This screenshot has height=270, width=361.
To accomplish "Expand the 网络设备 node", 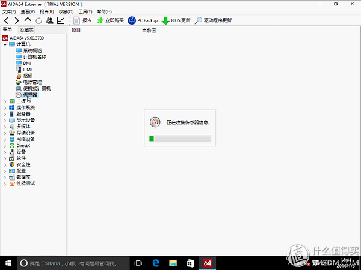I will (5, 139).
